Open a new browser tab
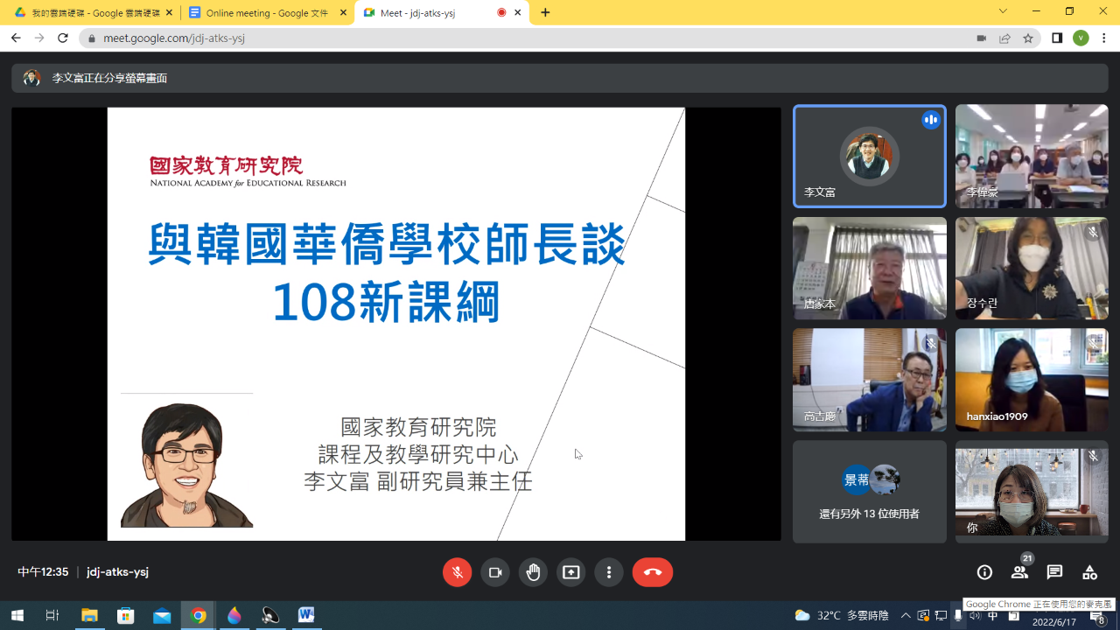The width and height of the screenshot is (1120, 630). tap(545, 13)
